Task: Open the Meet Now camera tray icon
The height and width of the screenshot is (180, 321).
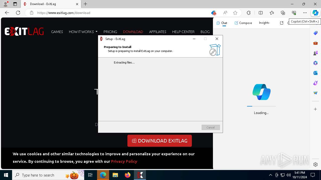Action: tap(277, 175)
